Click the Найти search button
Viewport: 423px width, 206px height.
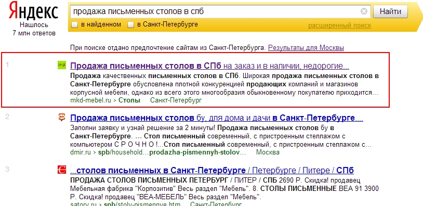point(390,11)
